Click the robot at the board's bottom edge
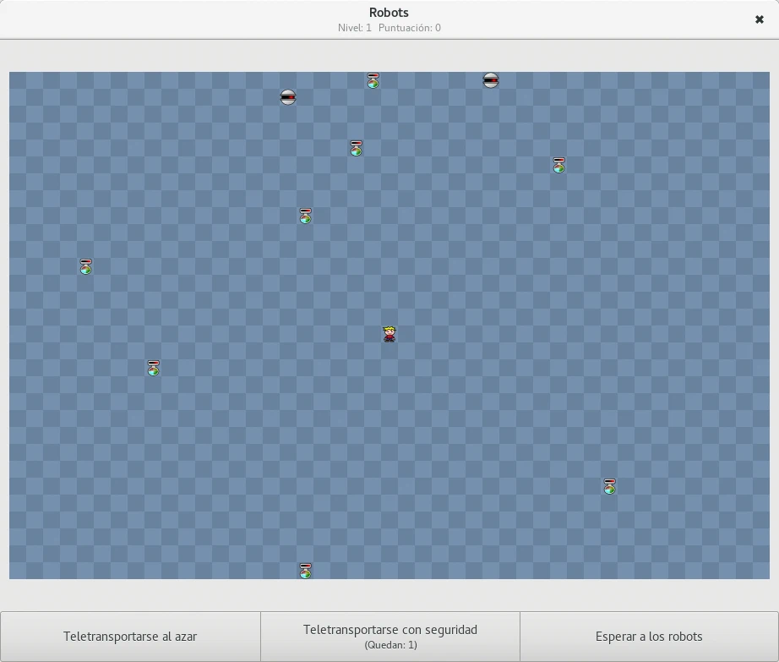This screenshot has width=779, height=662. point(305,571)
